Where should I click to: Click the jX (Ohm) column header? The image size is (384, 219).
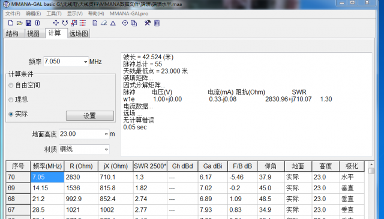(x=115, y=166)
